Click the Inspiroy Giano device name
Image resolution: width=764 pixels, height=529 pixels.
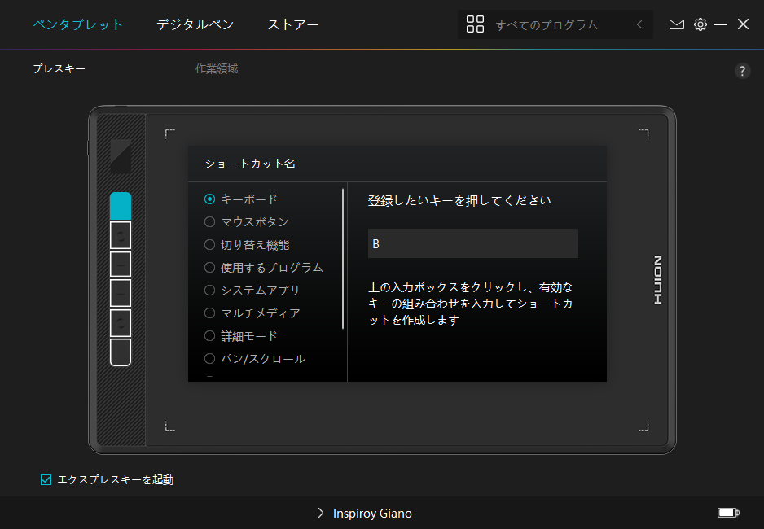tap(372, 513)
